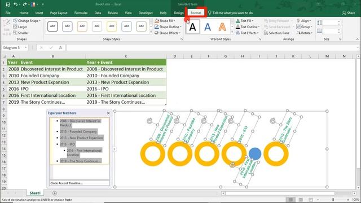Switch to the Formulas tab
This screenshot has width=361, height=203.
pyautogui.click(x=81, y=13)
